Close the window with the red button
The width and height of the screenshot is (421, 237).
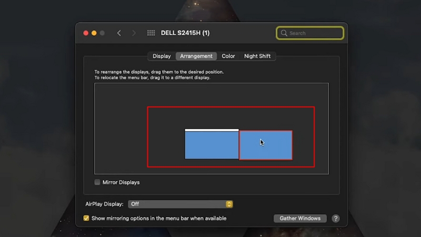[86, 33]
